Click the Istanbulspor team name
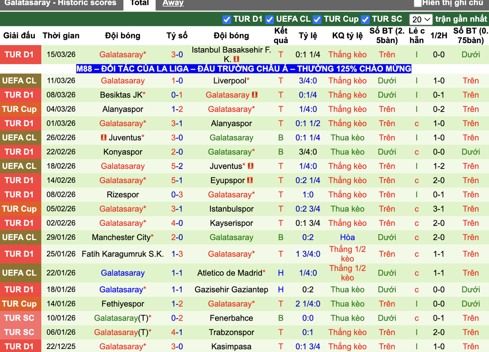Screen dimensions: 489x352 231,209
